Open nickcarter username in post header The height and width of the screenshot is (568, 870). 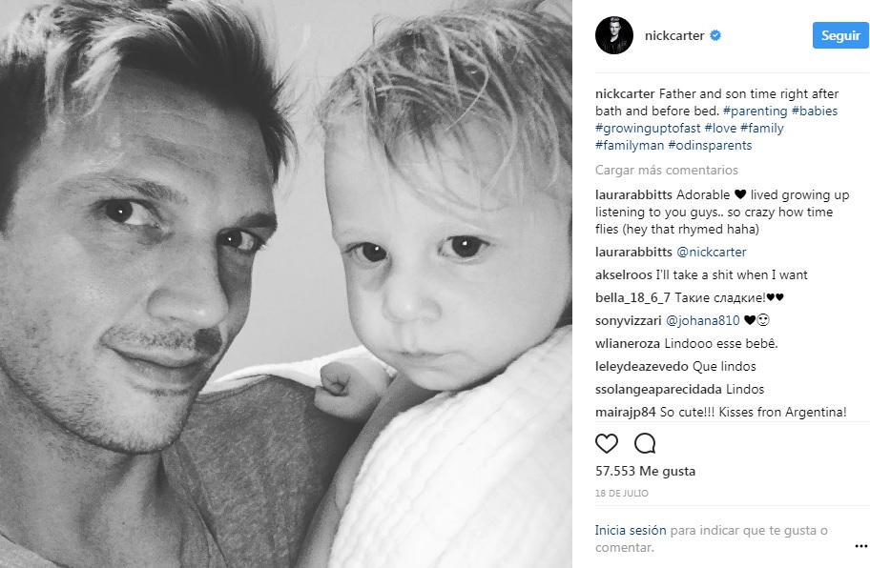click(x=674, y=35)
